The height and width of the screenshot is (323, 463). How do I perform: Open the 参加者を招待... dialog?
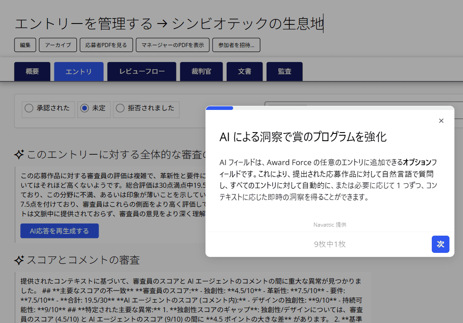pyautogui.click(x=236, y=45)
